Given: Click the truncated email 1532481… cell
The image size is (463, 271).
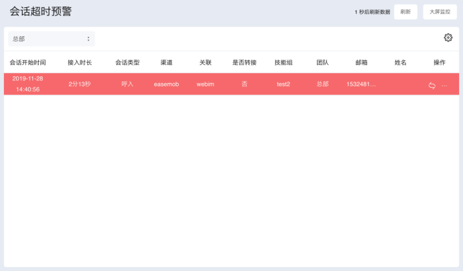Looking at the screenshot, I should [x=361, y=84].
